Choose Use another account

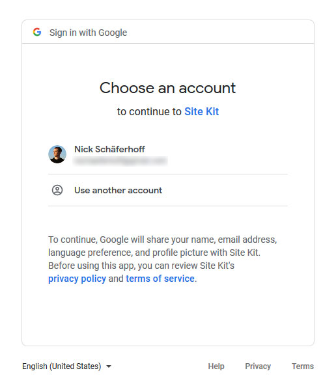point(118,190)
